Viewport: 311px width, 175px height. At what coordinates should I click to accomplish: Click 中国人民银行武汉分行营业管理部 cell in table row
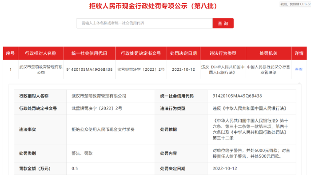coord(268,69)
